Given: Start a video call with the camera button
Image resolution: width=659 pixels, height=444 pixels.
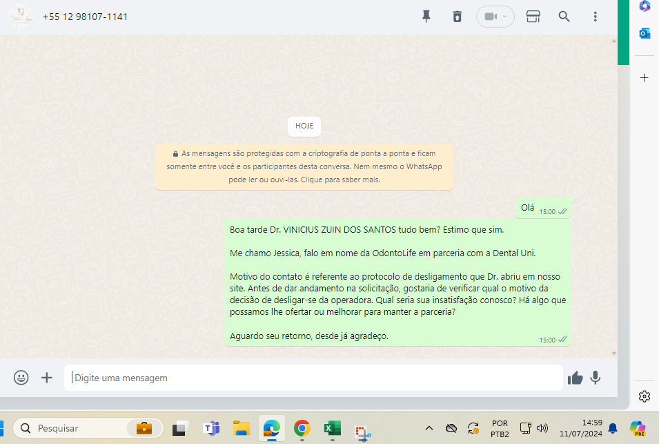Looking at the screenshot, I should point(491,17).
